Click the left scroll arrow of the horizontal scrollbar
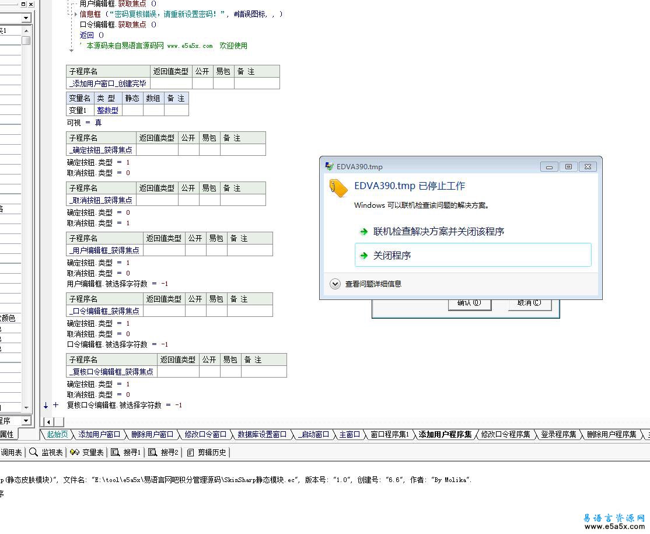 (x=48, y=422)
